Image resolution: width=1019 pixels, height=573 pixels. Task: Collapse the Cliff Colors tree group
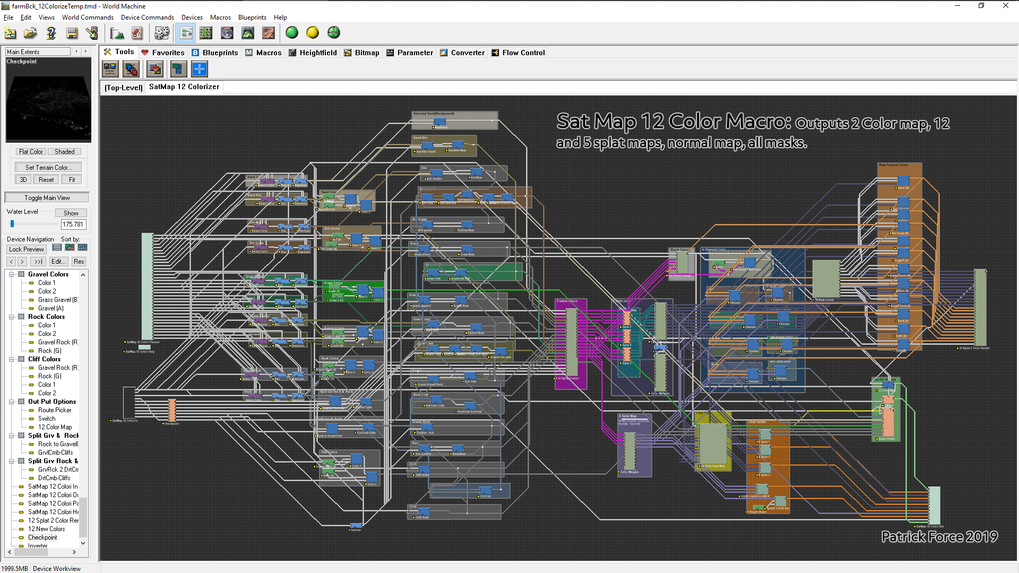tap(11, 359)
